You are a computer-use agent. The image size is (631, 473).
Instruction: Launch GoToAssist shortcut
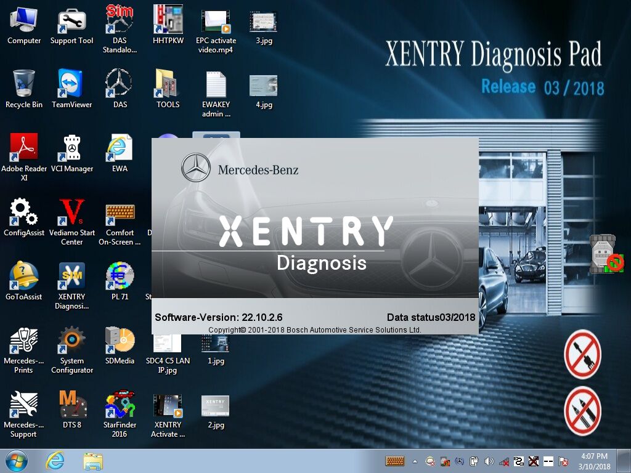click(24, 281)
